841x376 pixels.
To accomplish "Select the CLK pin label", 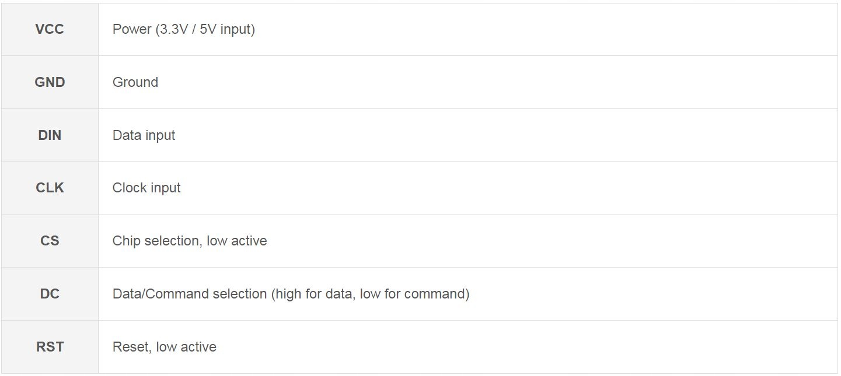I will point(50,188).
